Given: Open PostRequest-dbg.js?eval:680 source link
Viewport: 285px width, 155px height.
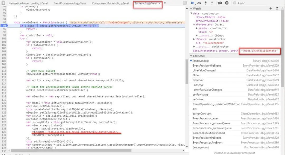Looking at the screenshot, I should point(261,147).
